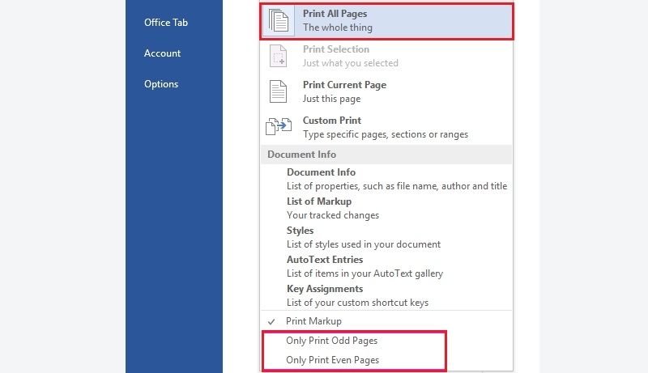The image size is (648, 373).
Task: Choose Custom Print to type specific pages
Action: coord(386,127)
